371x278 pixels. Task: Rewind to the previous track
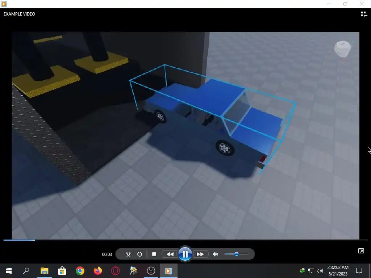click(170, 254)
